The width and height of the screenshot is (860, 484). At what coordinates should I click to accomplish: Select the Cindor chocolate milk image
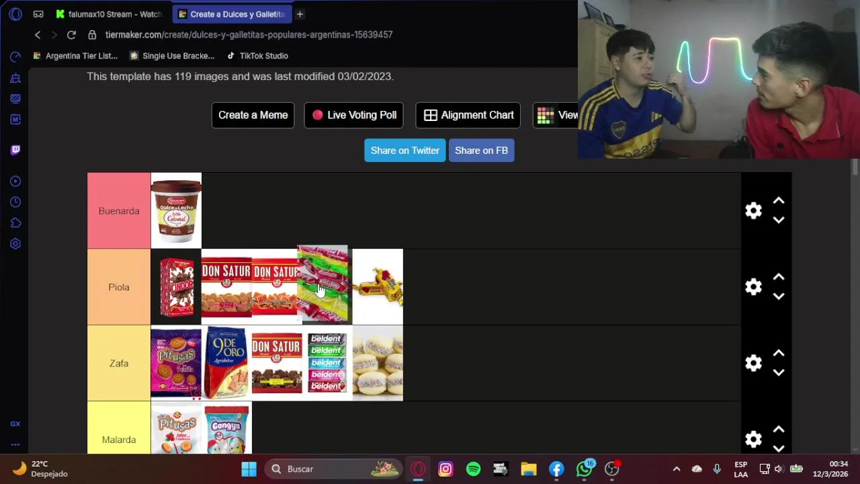click(x=176, y=287)
